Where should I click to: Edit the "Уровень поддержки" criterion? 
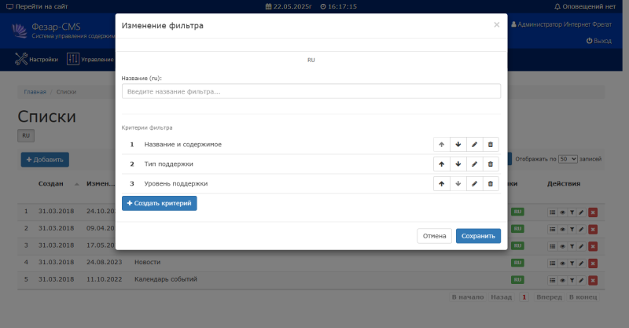point(474,183)
